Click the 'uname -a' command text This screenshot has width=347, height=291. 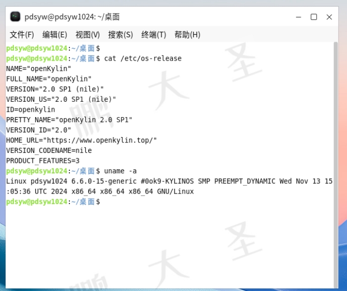(x=120, y=171)
